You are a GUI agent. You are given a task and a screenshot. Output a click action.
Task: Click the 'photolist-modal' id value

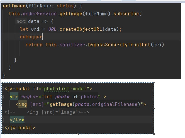coord(65,89)
